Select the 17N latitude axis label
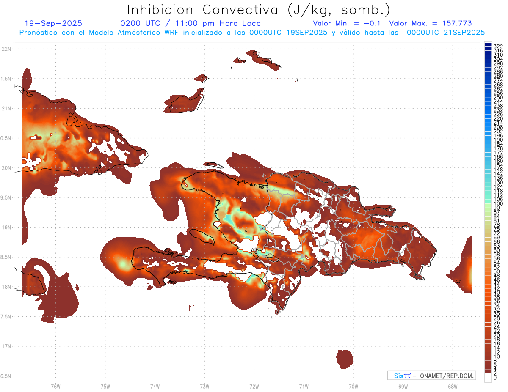Image resolution: width=508 pixels, height=392 pixels. click(x=6, y=346)
